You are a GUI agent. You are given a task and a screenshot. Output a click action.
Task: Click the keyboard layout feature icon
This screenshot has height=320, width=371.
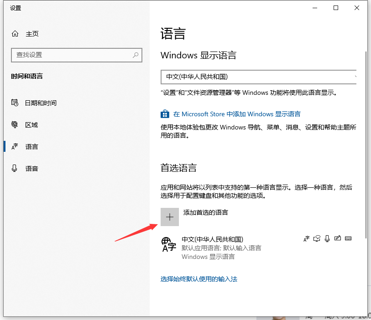pyautogui.click(x=348, y=238)
